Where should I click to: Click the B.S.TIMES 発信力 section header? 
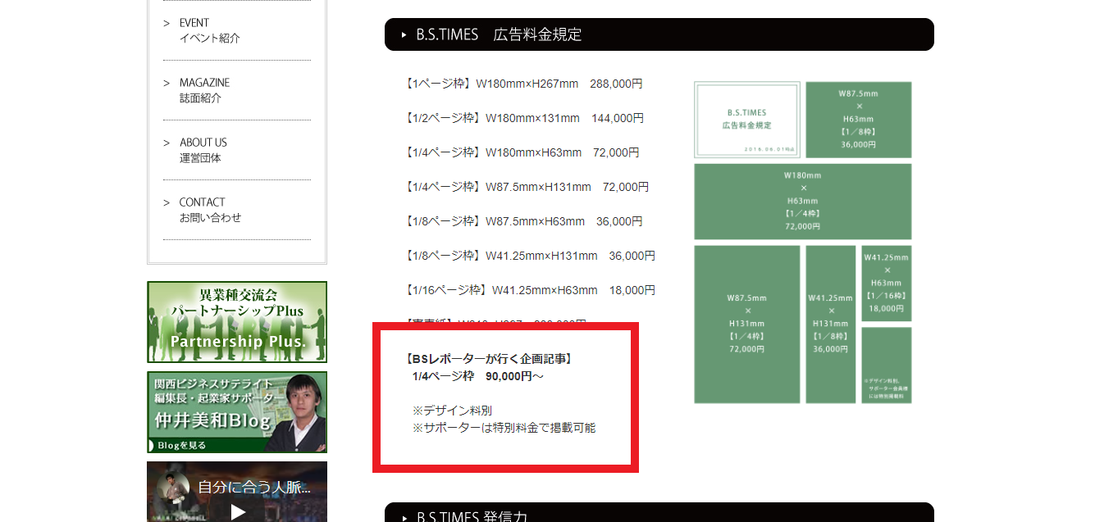(659, 512)
